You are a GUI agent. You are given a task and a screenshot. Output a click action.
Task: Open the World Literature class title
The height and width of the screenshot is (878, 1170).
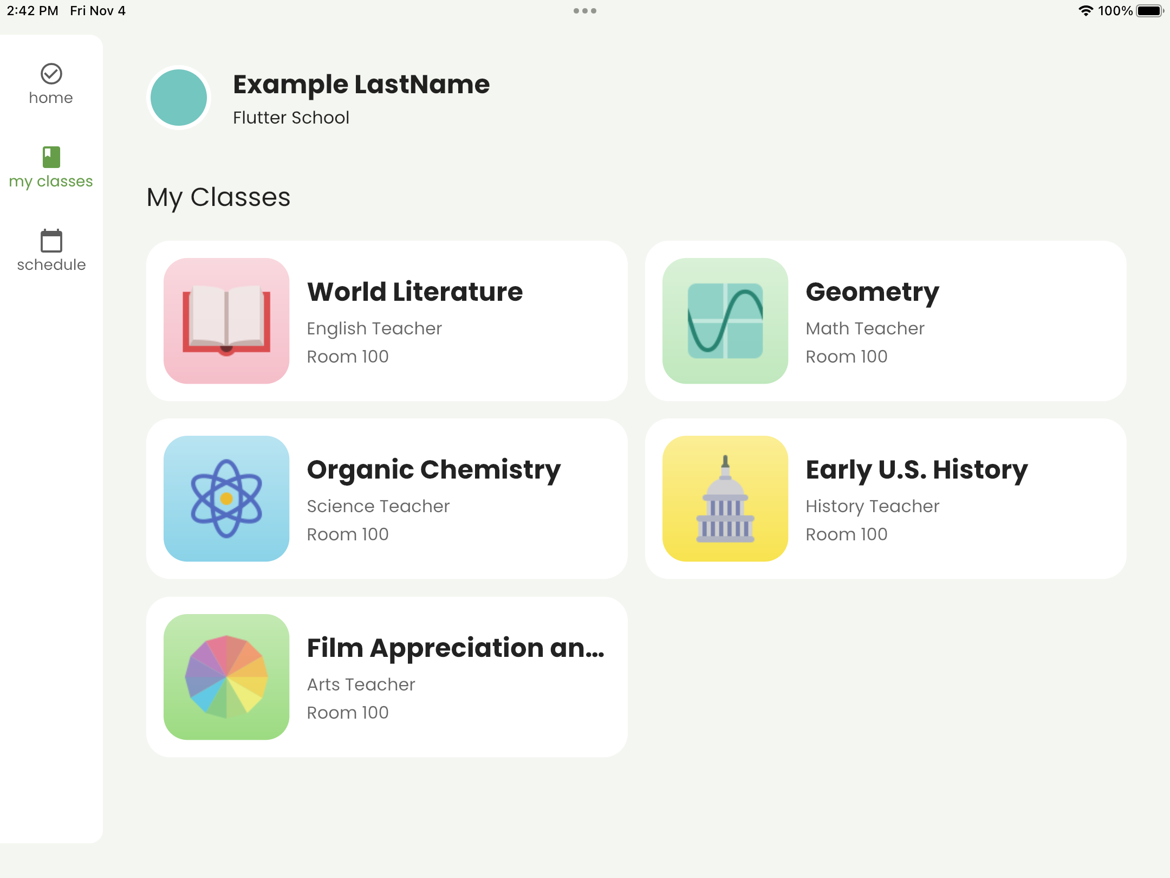415,292
